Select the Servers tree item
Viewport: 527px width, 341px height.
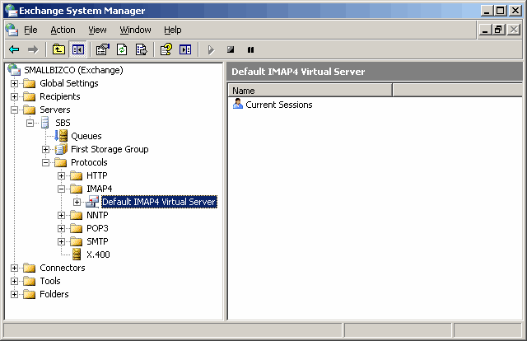click(x=55, y=110)
